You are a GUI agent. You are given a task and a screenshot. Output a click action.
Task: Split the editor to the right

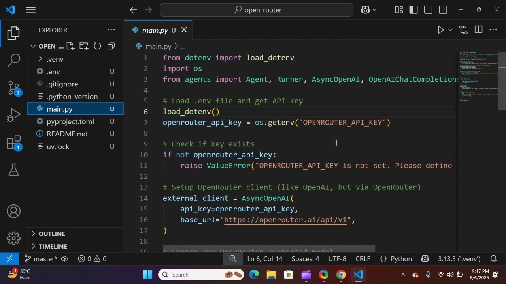(x=478, y=30)
